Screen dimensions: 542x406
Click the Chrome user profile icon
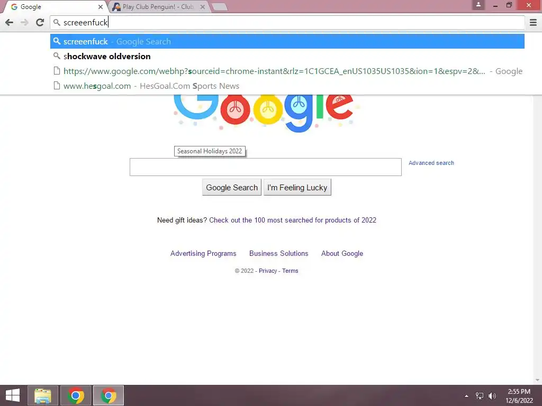(478, 5)
